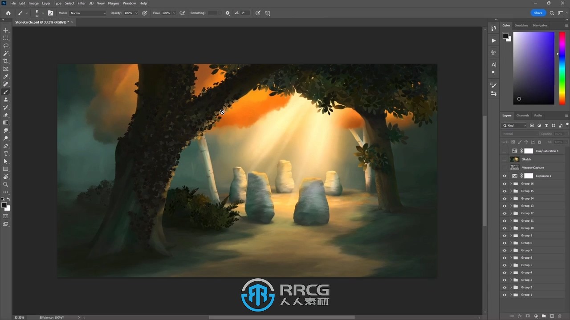
Task: Hide the Exposure 1 layer
Action: [505, 176]
